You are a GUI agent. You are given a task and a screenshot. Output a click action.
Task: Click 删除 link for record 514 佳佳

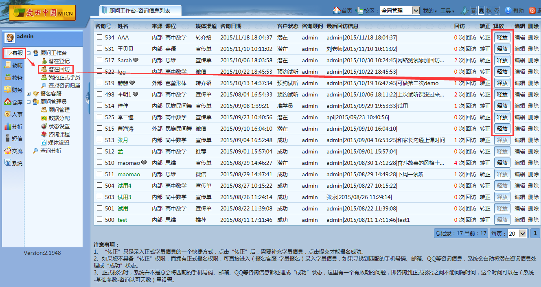533,106
